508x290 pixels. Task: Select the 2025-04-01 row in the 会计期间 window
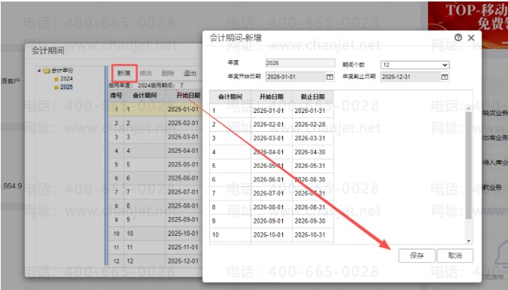pyautogui.click(x=156, y=151)
